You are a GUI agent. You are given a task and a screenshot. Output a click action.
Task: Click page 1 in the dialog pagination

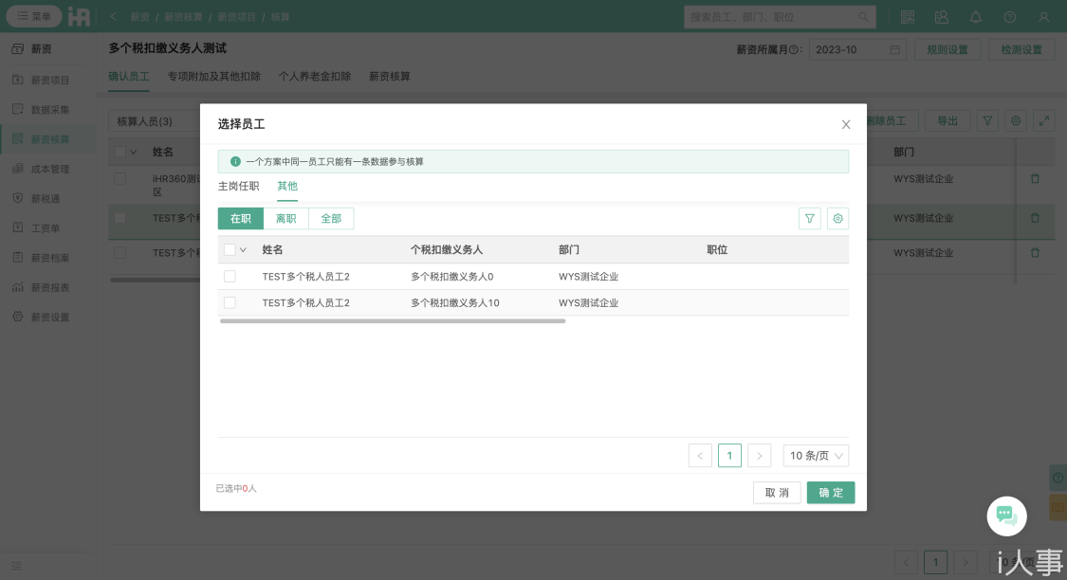point(729,456)
